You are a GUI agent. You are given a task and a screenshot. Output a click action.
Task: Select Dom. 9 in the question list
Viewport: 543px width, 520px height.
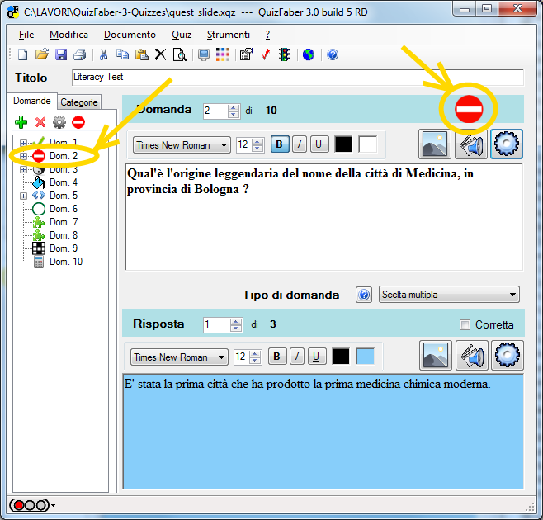tap(64, 248)
